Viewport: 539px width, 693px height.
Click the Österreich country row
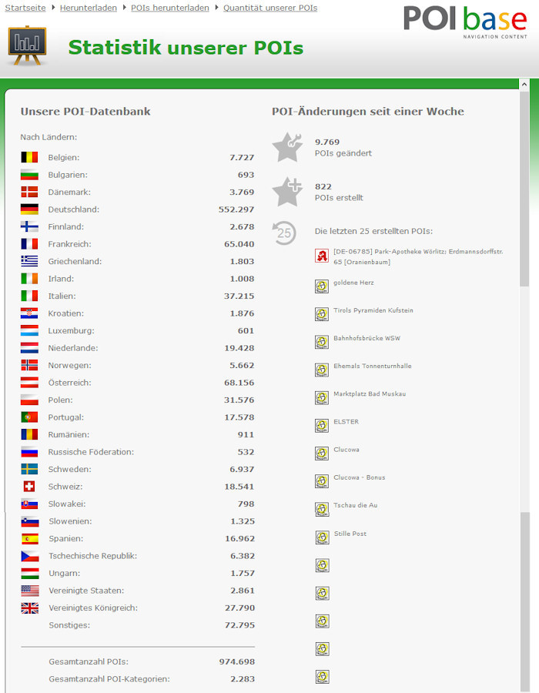(x=137, y=383)
